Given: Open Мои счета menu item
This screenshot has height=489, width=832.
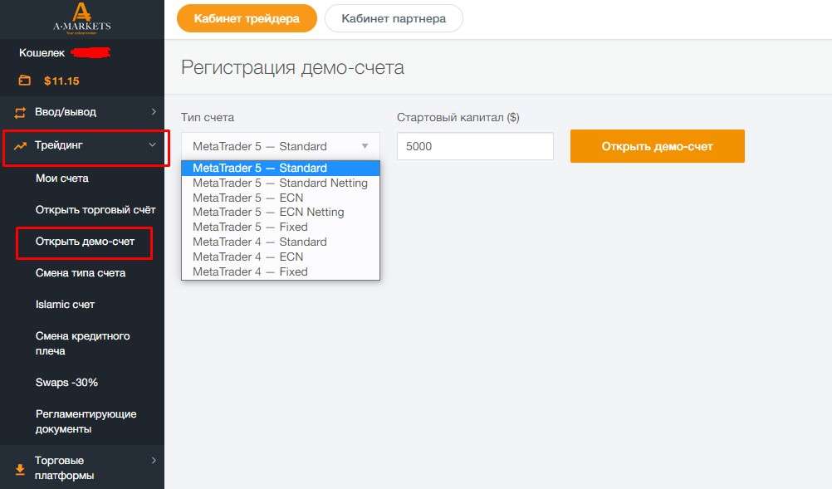Looking at the screenshot, I should click(x=62, y=178).
